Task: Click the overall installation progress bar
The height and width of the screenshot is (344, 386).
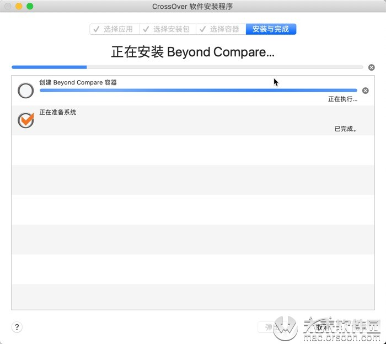Action: [187, 67]
